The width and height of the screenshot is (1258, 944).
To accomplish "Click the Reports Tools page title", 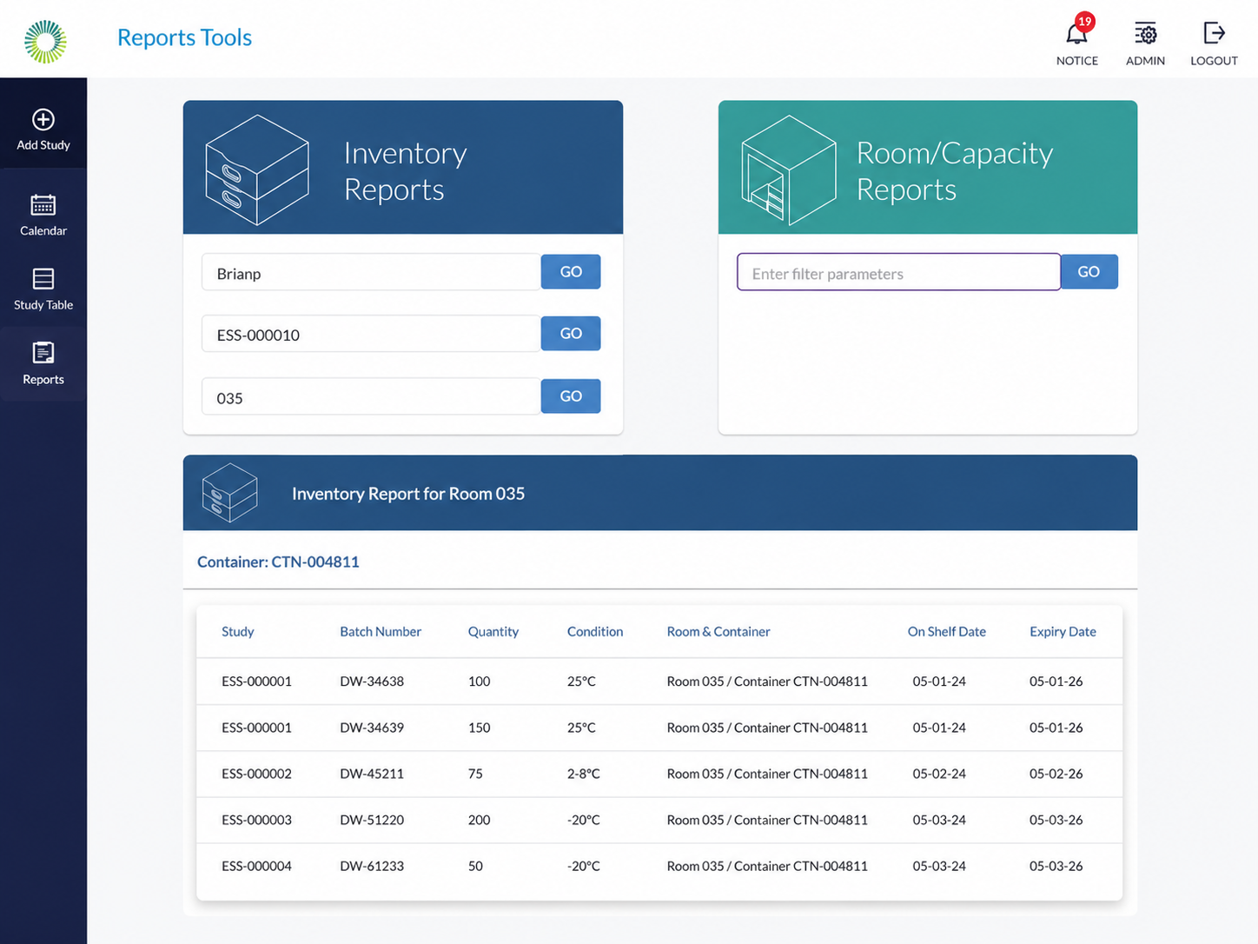I will 184,37.
